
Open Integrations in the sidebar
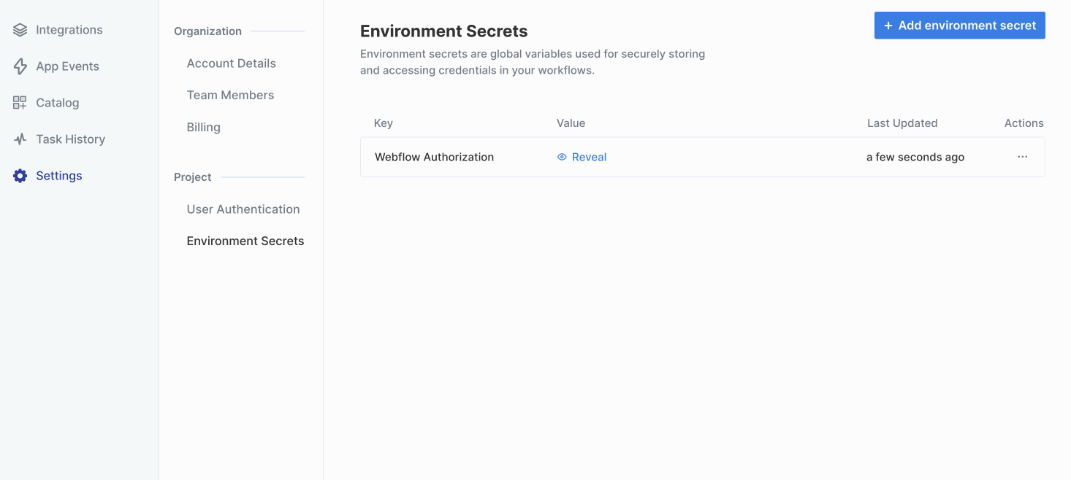point(69,30)
